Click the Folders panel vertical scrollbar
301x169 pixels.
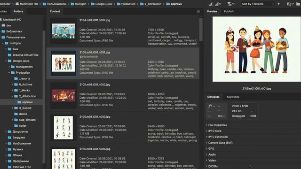(44, 97)
